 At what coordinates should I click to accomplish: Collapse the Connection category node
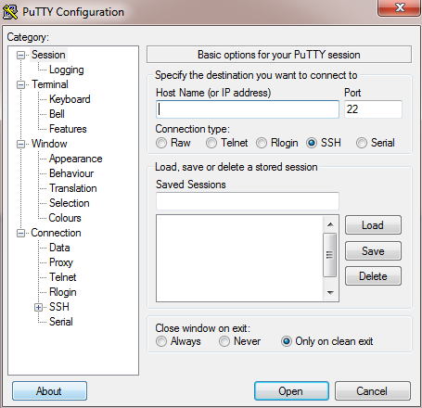tap(20, 233)
